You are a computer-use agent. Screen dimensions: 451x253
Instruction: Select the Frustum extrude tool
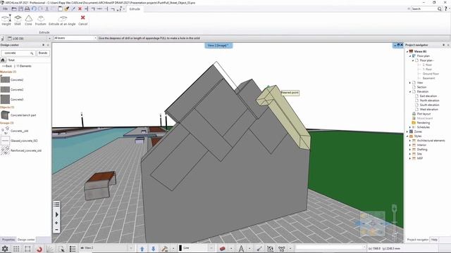pyautogui.click(x=41, y=20)
